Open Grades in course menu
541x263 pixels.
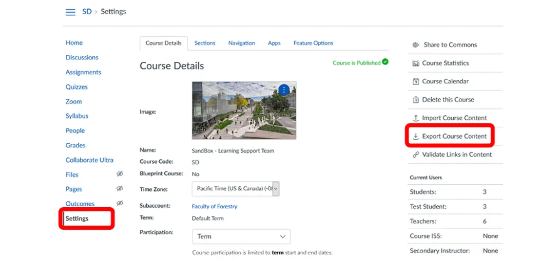75,145
